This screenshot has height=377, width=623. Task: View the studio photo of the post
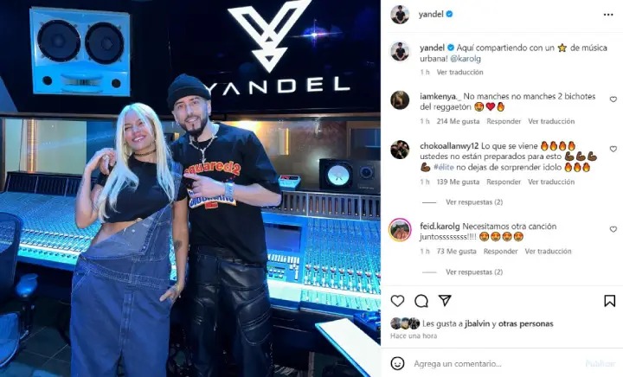(189, 188)
